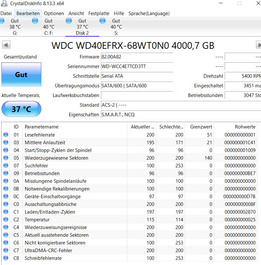Click status orb for UltraDMA-CRC-Fehler row
This screenshot has width=261, height=265.
click(x=6, y=250)
